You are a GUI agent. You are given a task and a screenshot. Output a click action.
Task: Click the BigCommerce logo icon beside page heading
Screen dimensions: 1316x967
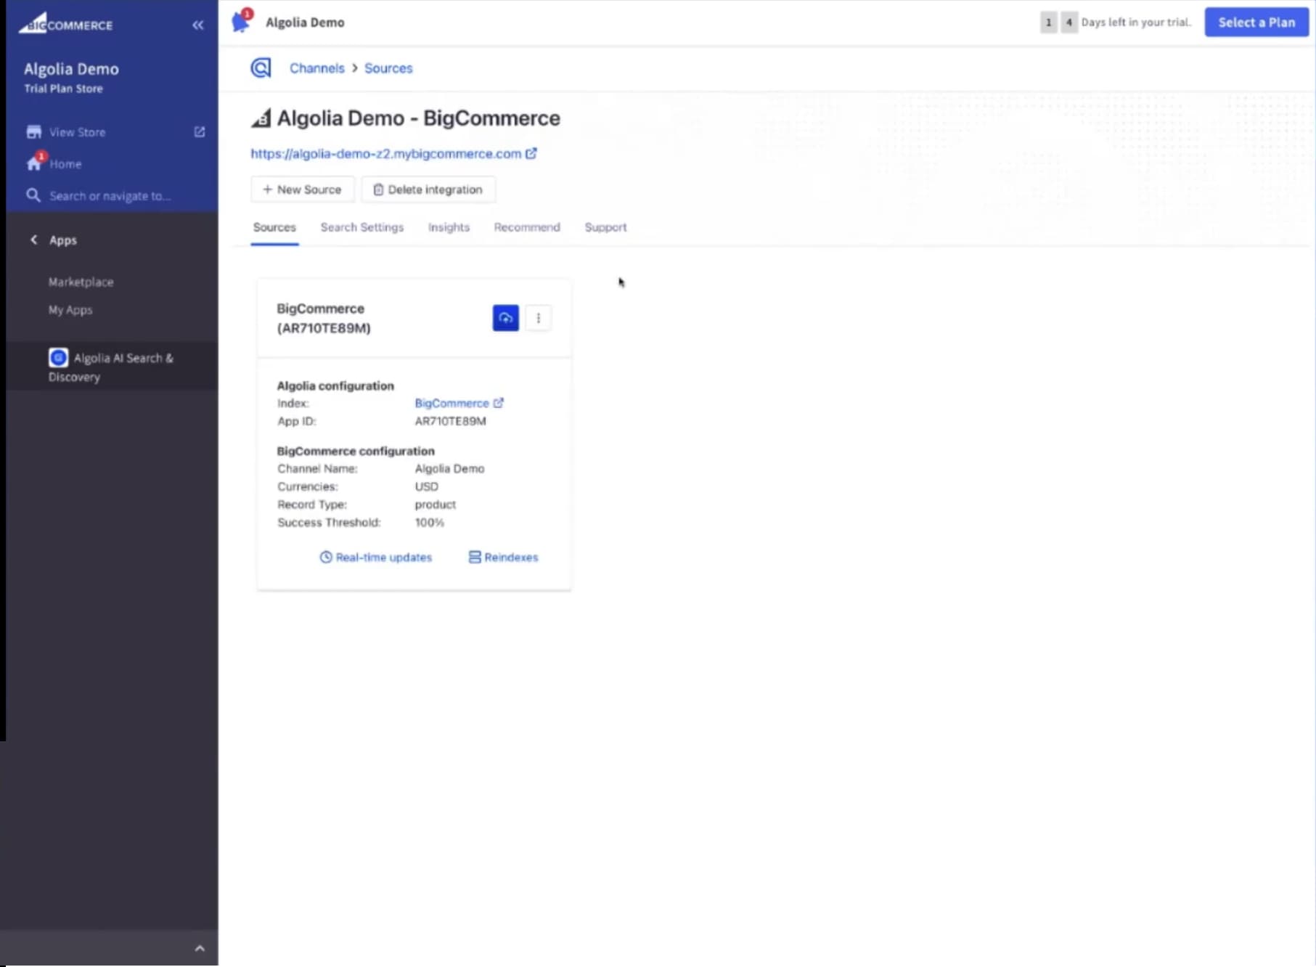coord(261,118)
